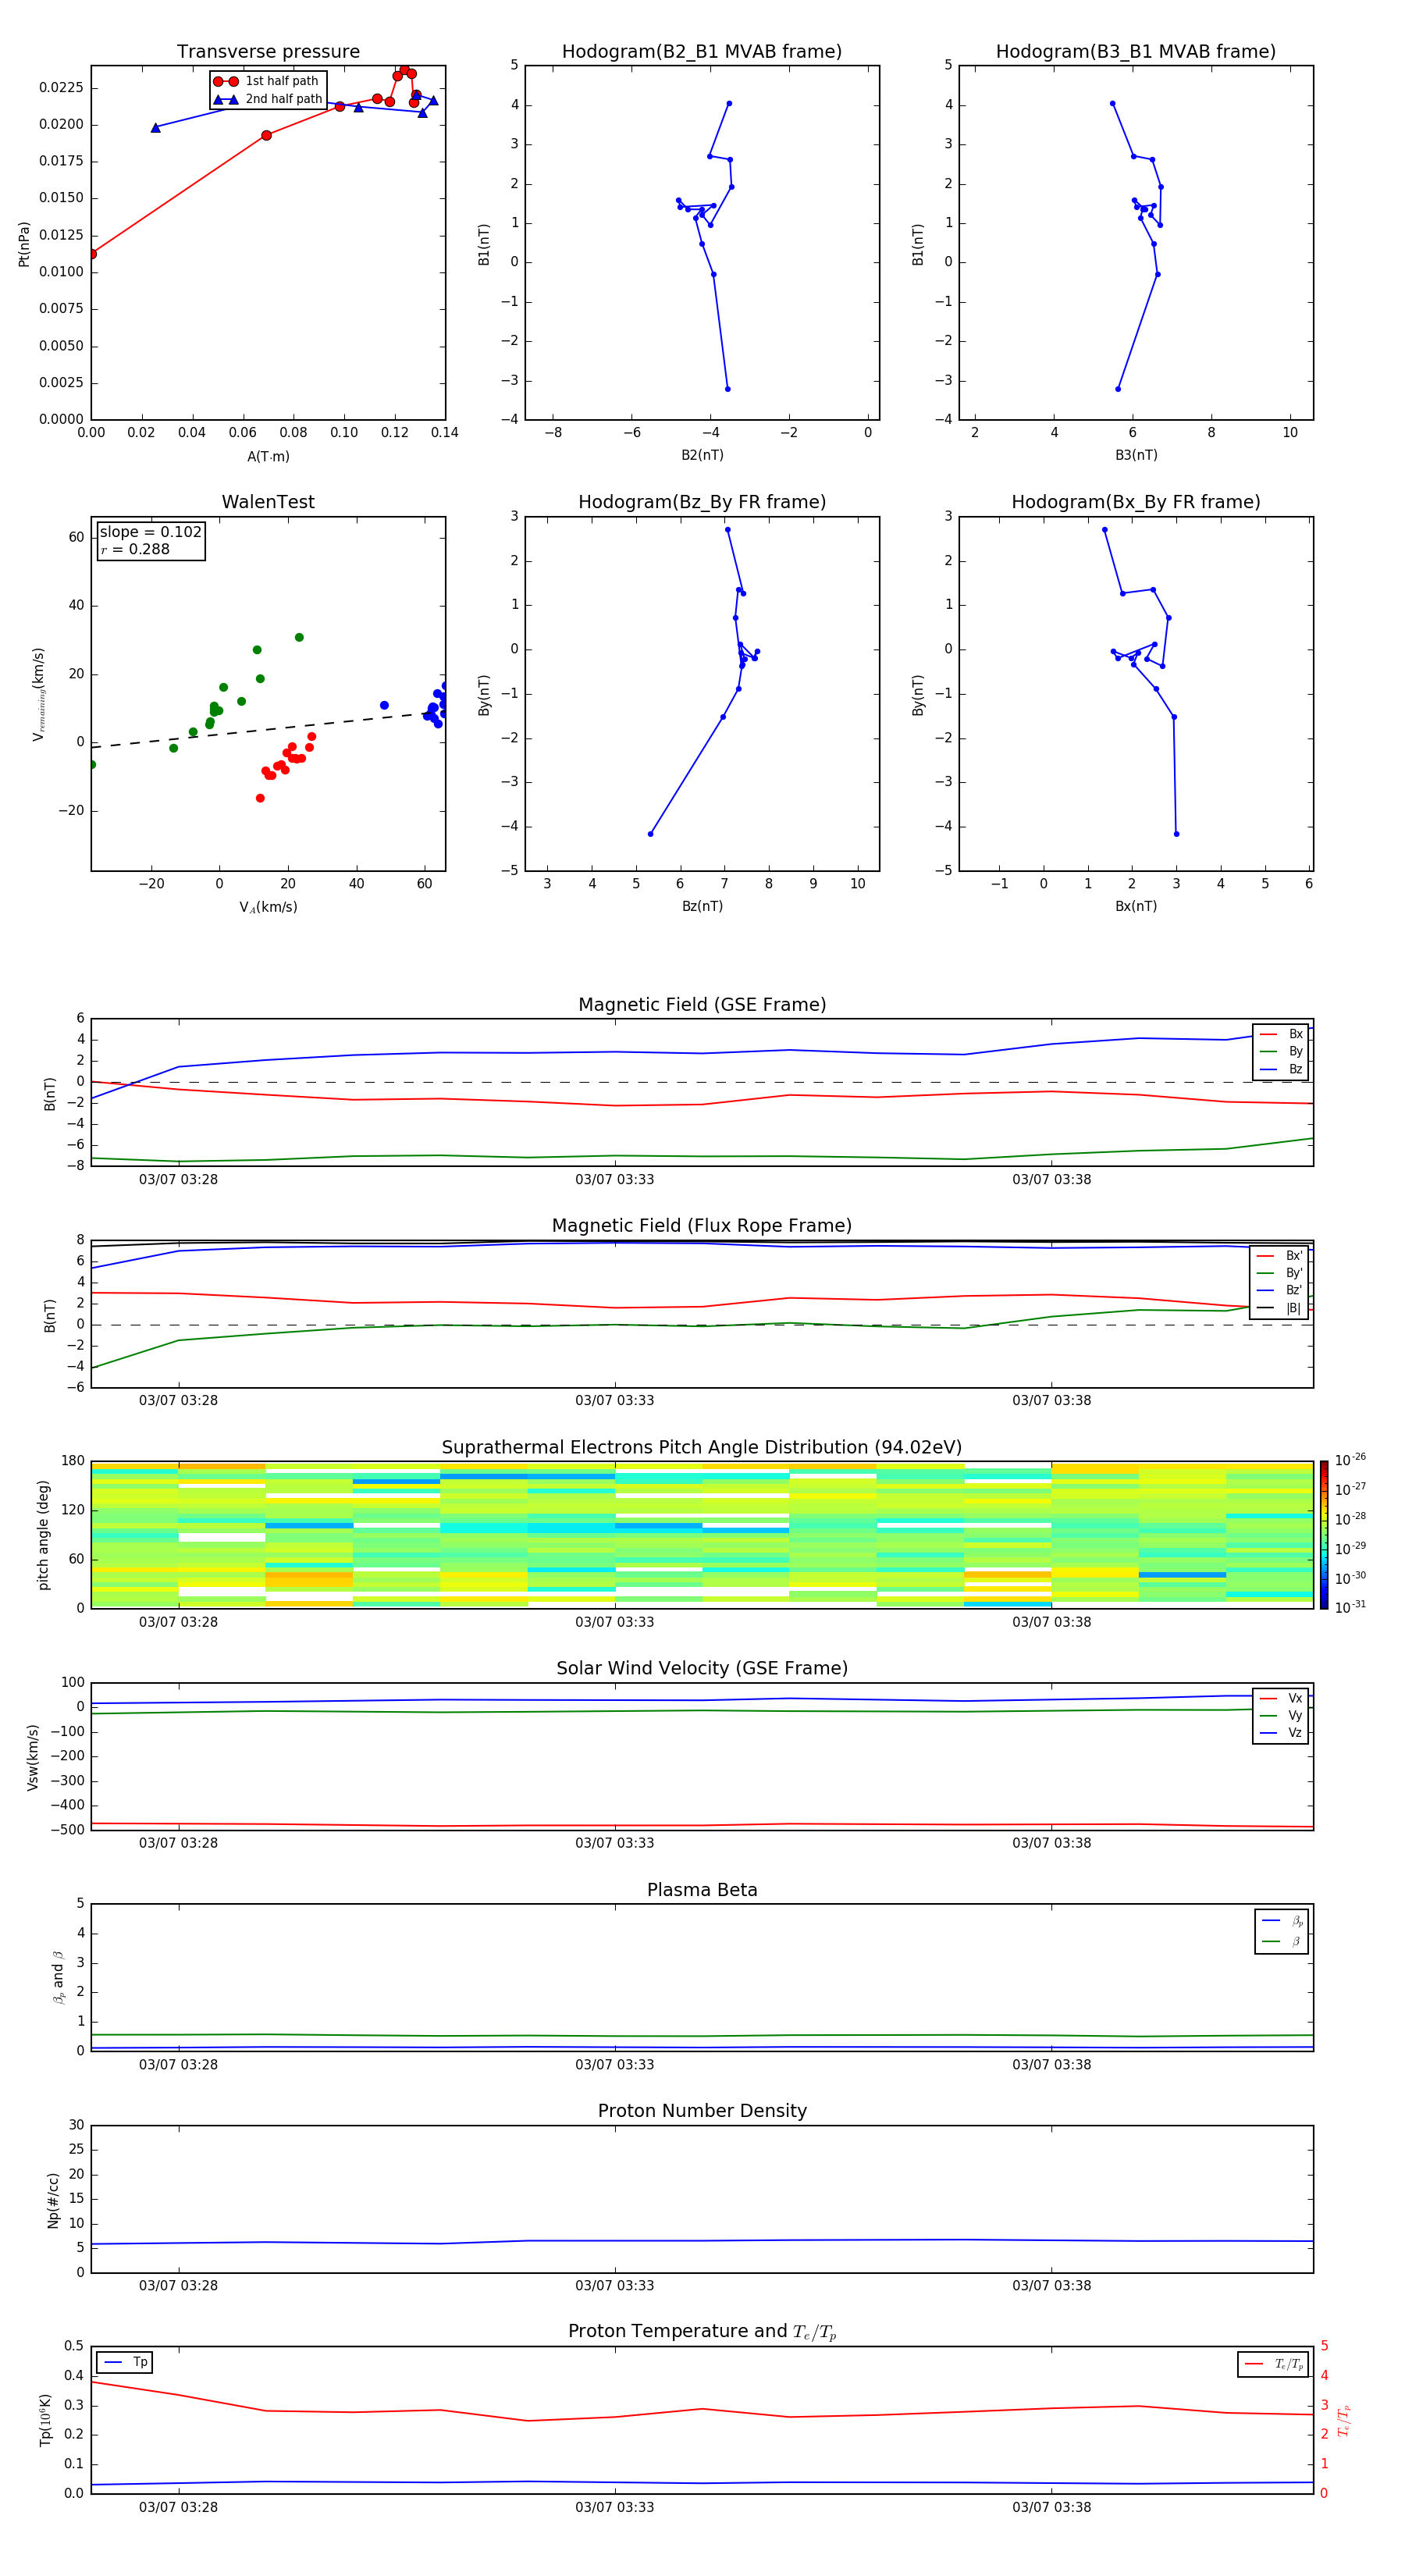Screen dimensions: 1405x2576
Task: Click the V_remaining(km/s) y-axis label
Action: pos(39,694)
